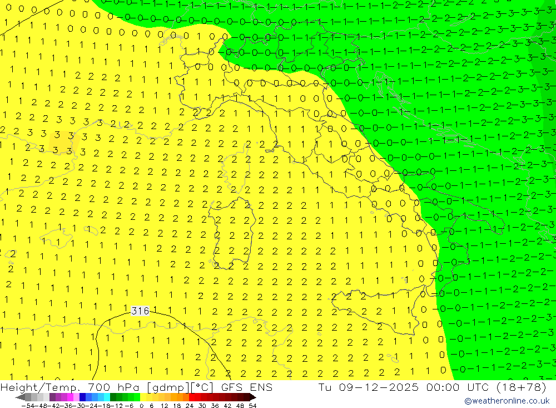Click on Sardinia island on the map
Viewport: 556px width, 408px height.
tap(232, 233)
